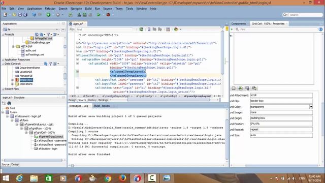Image resolution: width=325 pixels, height=183 pixels.
Task: Expand the Recent Files section
Action: coord(3,89)
